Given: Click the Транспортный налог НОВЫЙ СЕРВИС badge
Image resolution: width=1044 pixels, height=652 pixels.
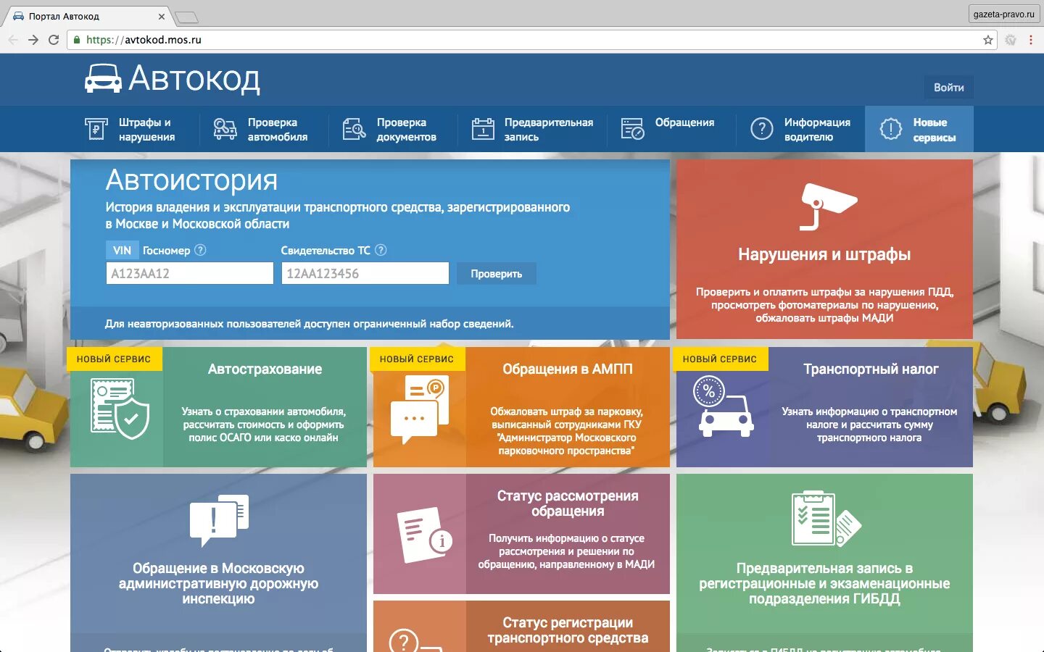Looking at the screenshot, I should pyautogui.click(x=720, y=359).
